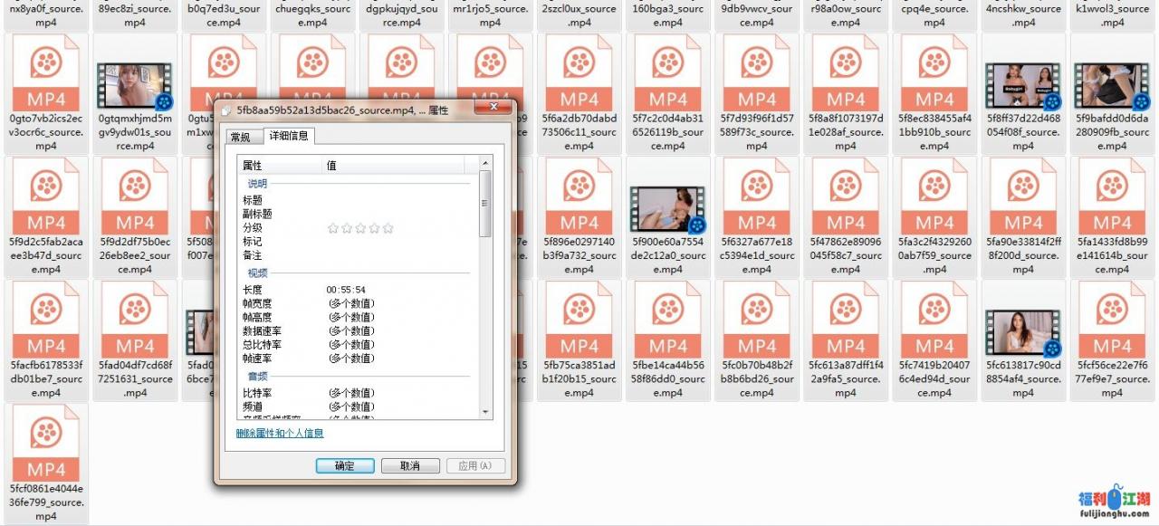Open the 删除属性和个人信息 link
Screen dimensions: 1159x526
(280, 434)
